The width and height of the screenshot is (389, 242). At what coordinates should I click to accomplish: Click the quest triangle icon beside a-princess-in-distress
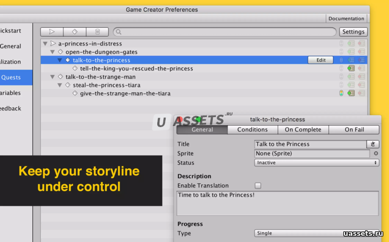coord(53,43)
